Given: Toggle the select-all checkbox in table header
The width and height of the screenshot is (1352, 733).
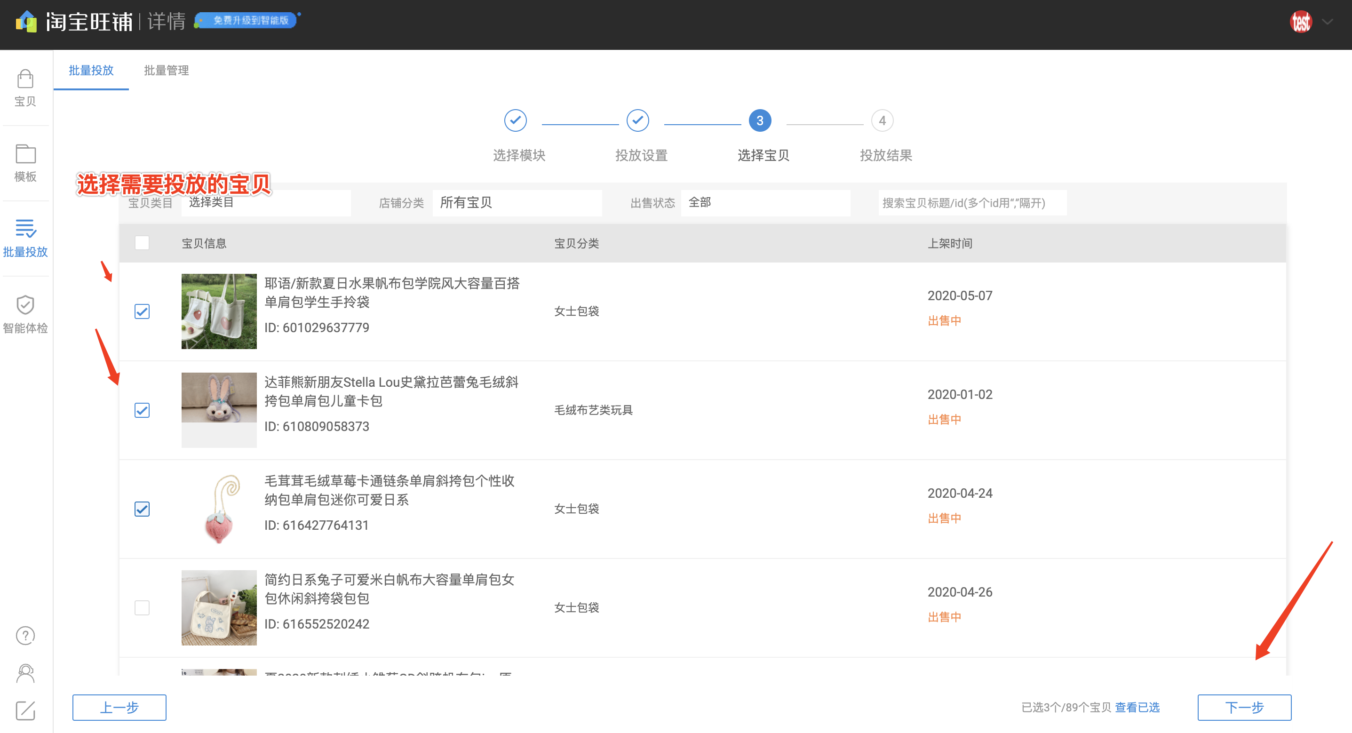Looking at the screenshot, I should click(x=142, y=243).
